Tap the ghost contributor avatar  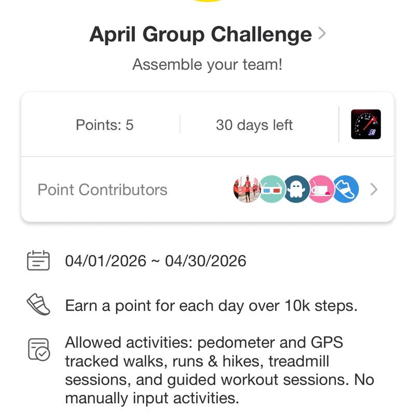click(297, 189)
